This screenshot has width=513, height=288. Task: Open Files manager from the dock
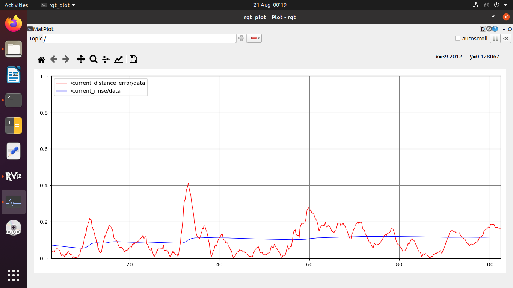click(x=14, y=49)
